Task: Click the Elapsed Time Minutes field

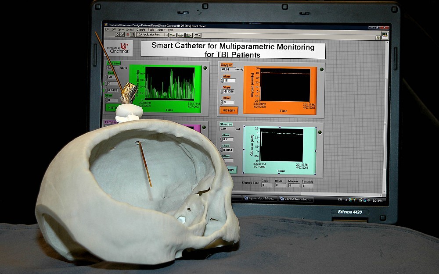Action: [294, 185]
